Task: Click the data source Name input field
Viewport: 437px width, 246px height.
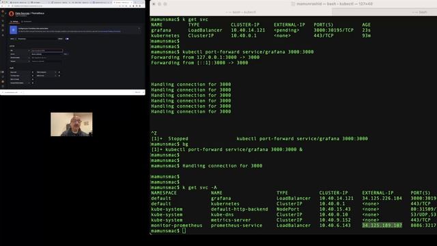Action: click(37, 39)
